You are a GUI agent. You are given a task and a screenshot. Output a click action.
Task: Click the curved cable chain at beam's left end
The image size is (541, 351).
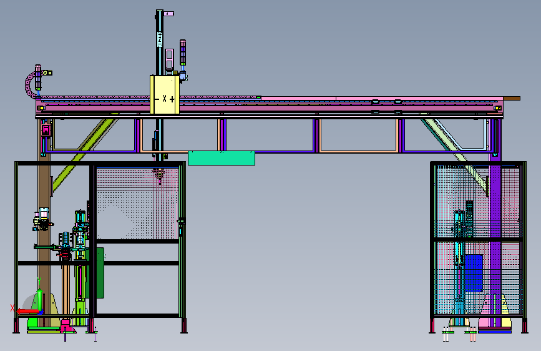point(29,85)
